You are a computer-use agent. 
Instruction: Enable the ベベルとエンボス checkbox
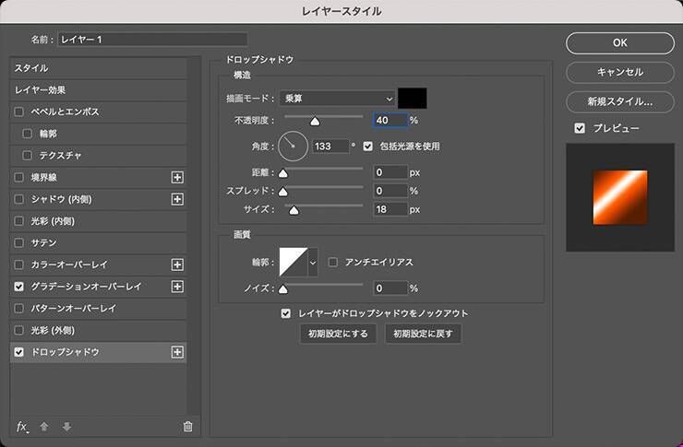tap(19, 112)
